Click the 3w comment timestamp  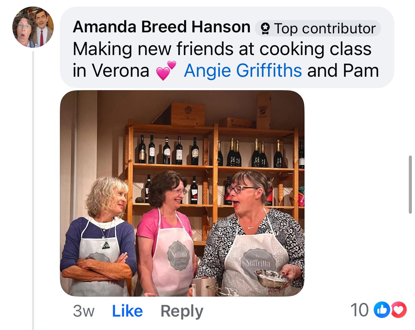click(x=84, y=311)
